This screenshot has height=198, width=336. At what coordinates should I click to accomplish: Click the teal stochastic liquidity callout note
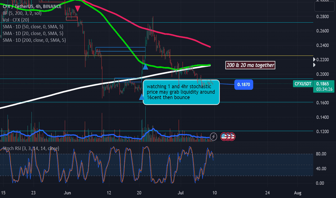(x=181, y=92)
